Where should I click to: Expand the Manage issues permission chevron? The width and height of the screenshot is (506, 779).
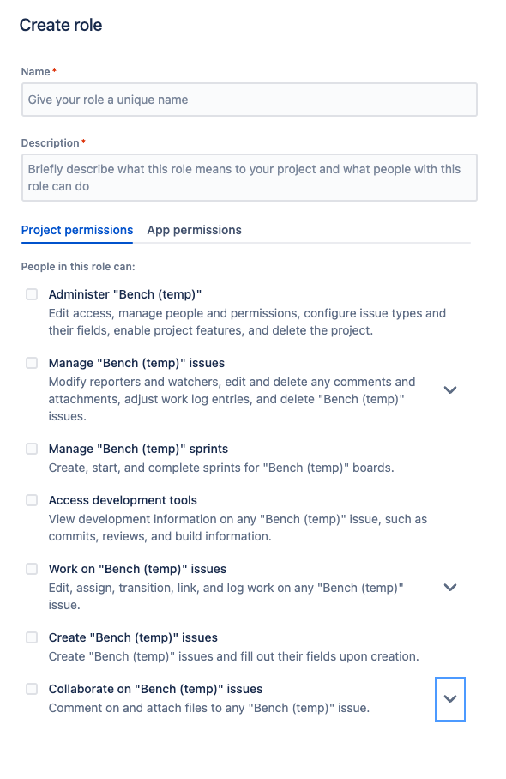[450, 390]
